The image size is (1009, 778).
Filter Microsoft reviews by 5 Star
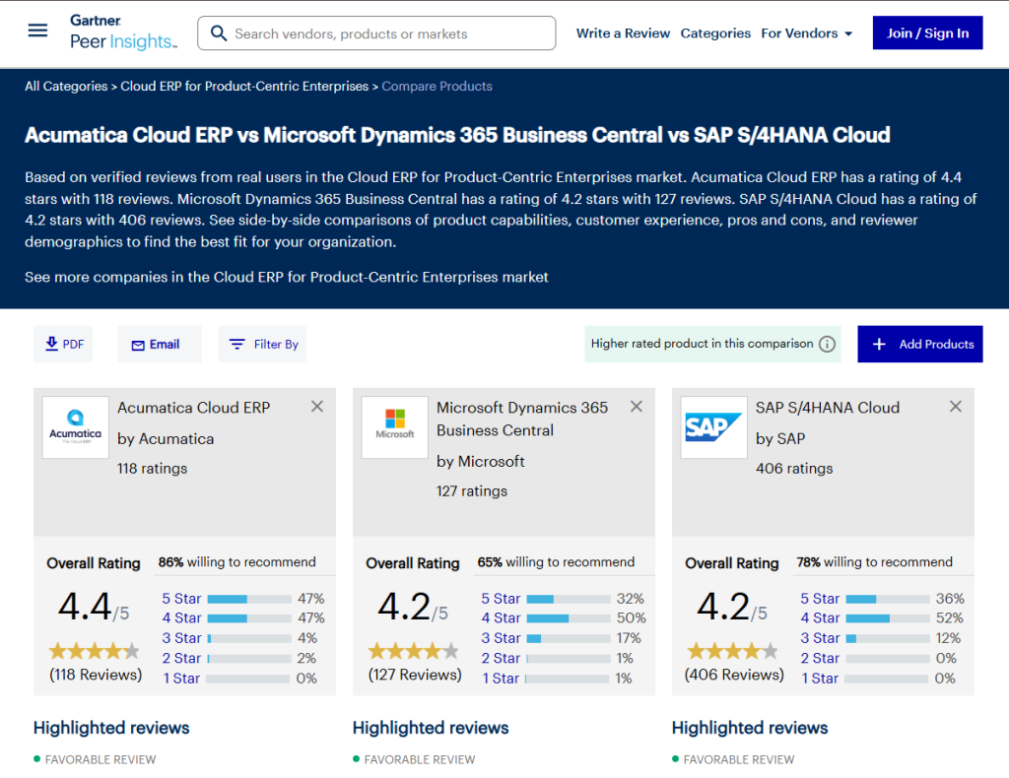[501, 599]
